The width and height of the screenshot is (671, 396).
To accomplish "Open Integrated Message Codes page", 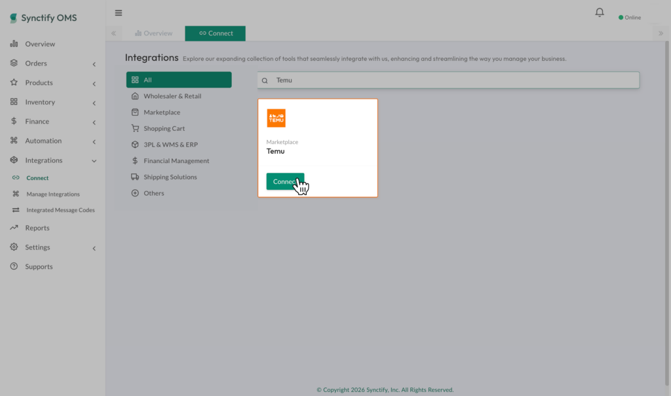I will coord(60,210).
